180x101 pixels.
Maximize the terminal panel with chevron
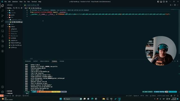pyautogui.click(x=175, y=61)
